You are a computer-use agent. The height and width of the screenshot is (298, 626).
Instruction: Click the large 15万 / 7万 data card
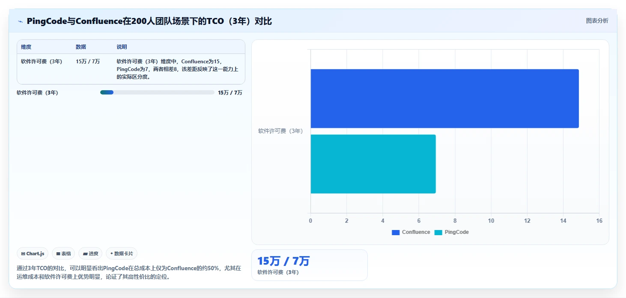point(309,265)
